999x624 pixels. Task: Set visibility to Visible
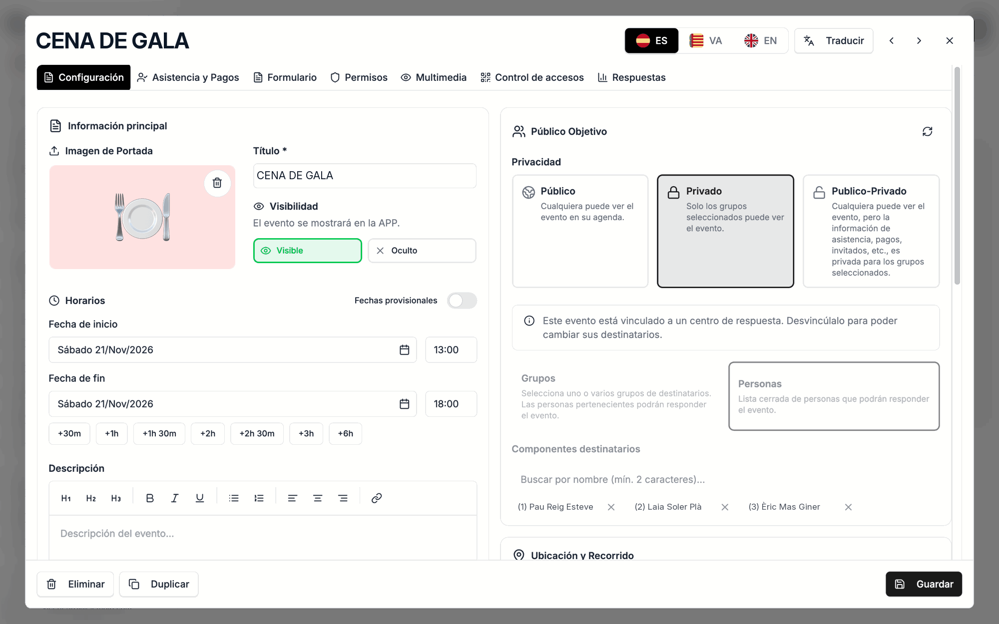click(x=308, y=251)
